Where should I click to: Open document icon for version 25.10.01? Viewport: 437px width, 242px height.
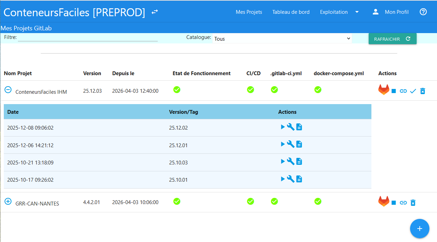[x=299, y=179]
